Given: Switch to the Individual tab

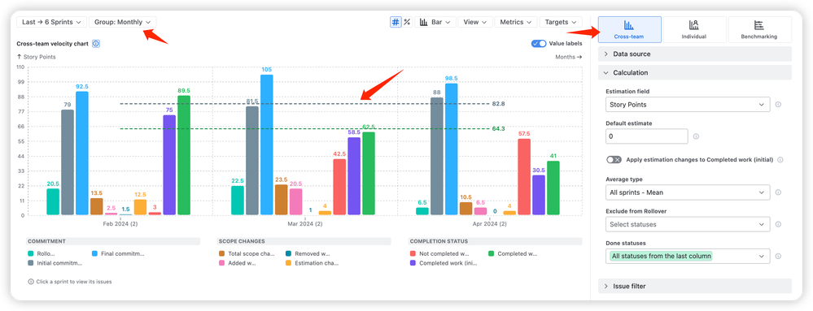Looking at the screenshot, I should point(693,29).
